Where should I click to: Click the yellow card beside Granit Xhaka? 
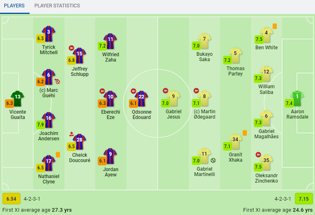pos(244,133)
